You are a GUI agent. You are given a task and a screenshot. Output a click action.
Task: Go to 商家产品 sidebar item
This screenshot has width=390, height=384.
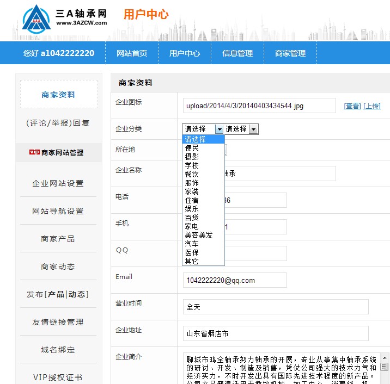(58, 239)
